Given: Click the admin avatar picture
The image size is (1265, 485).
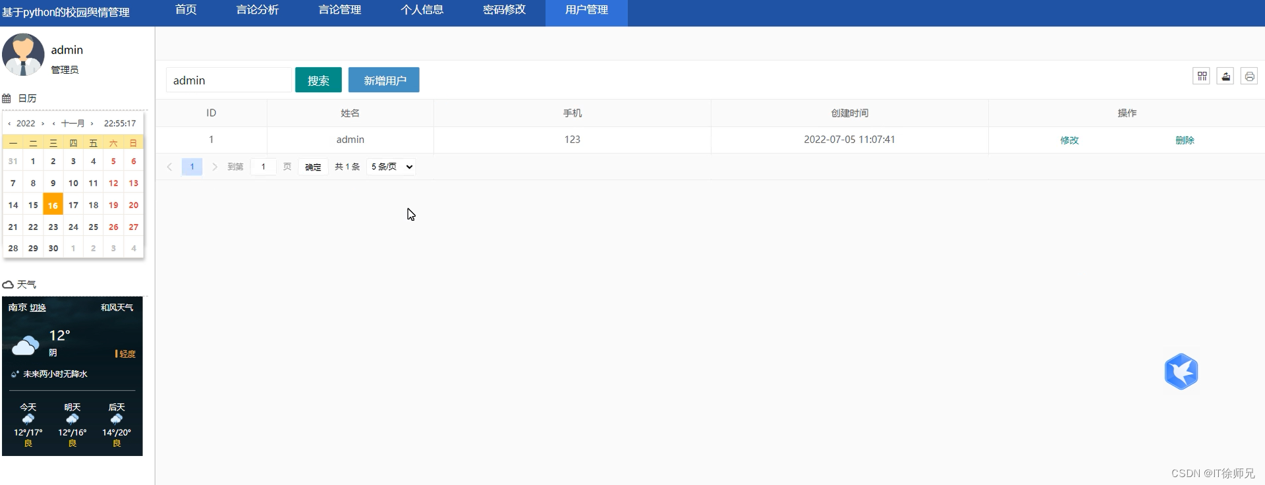Looking at the screenshot, I should [23, 55].
